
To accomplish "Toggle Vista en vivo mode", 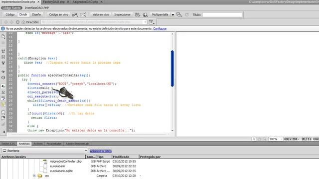I will 101,14.
